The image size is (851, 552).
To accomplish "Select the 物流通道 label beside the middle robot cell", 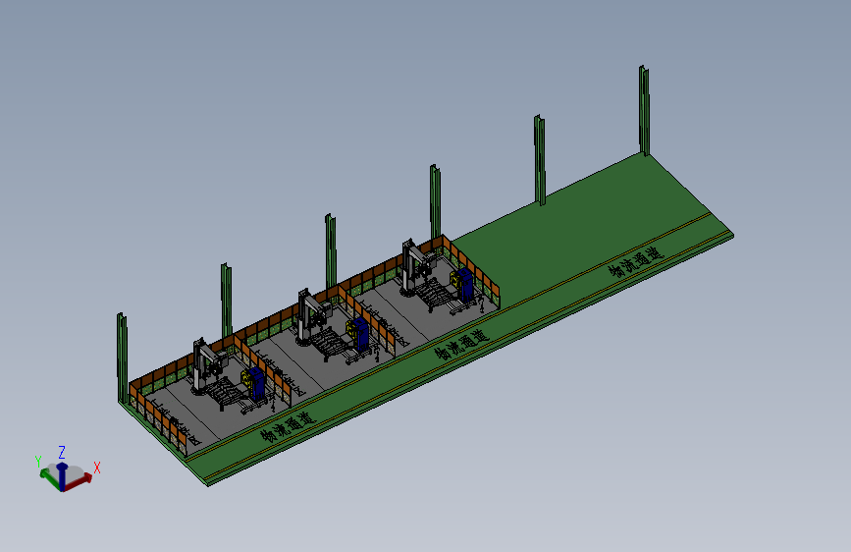I will [462, 345].
